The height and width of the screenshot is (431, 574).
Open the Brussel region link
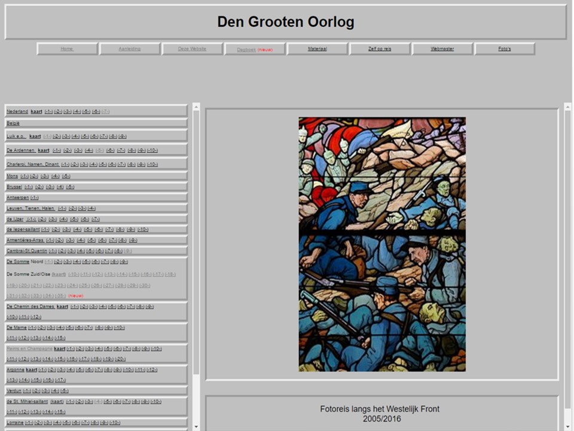[x=14, y=187]
